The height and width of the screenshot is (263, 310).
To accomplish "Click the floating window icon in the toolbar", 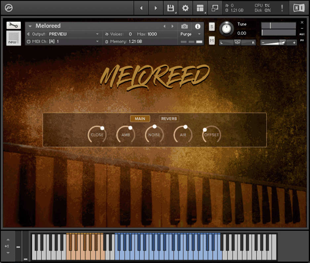I will point(215,8).
